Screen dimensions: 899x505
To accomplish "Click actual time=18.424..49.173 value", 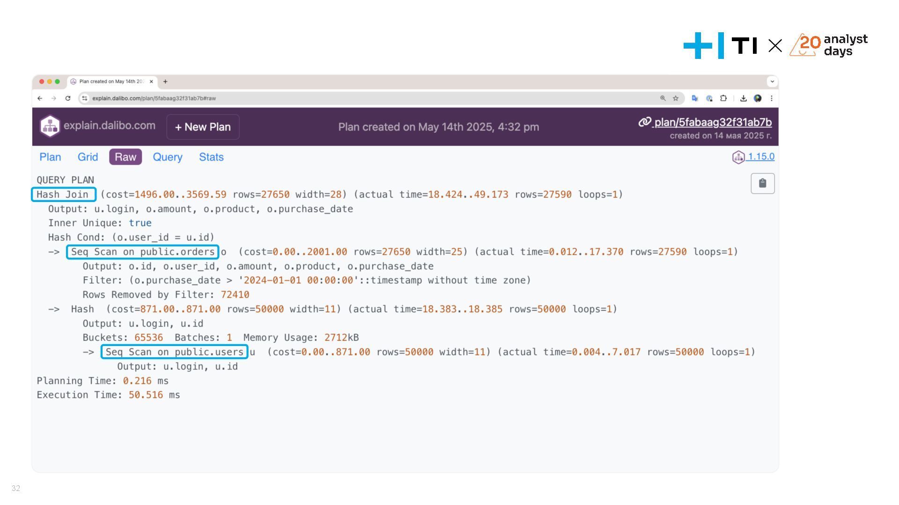I will pyautogui.click(x=434, y=195).
